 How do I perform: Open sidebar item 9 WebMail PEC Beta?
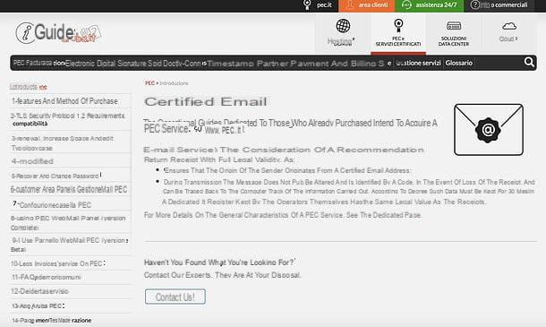coord(69,245)
